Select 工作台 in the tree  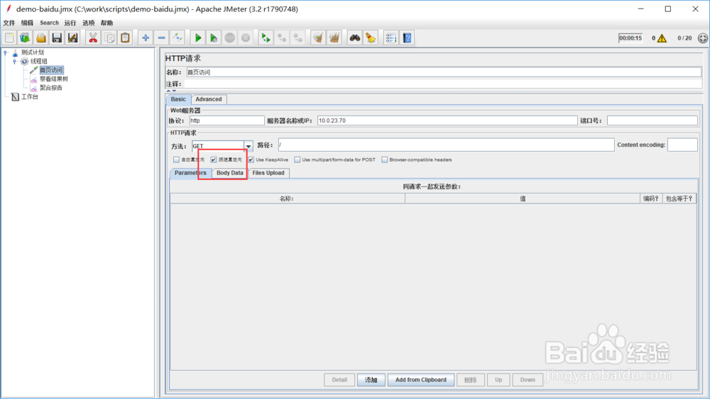coord(30,96)
